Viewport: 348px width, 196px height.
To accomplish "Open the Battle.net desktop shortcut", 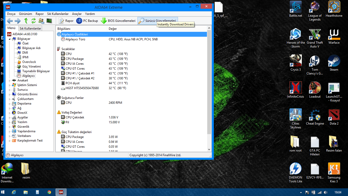I will coord(296,9).
